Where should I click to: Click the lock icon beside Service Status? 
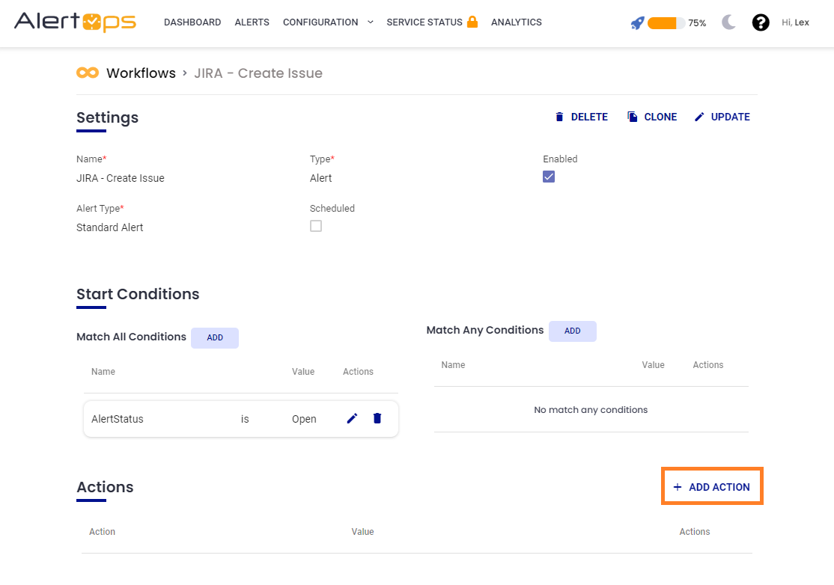pos(472,22)
